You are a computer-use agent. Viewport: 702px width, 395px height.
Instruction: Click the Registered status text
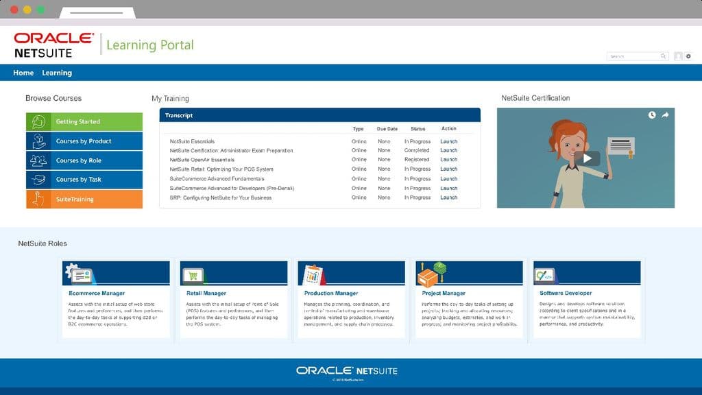click(416, 159)
